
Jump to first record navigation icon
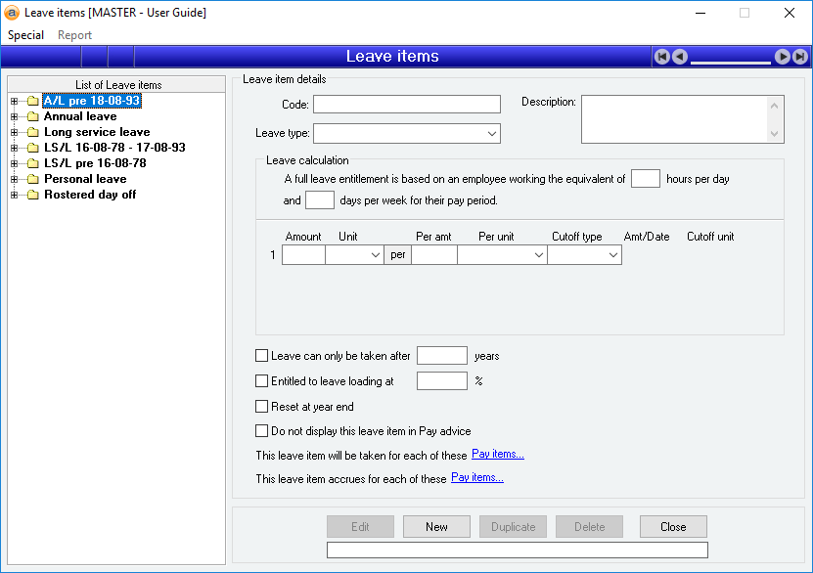(662, 57)
